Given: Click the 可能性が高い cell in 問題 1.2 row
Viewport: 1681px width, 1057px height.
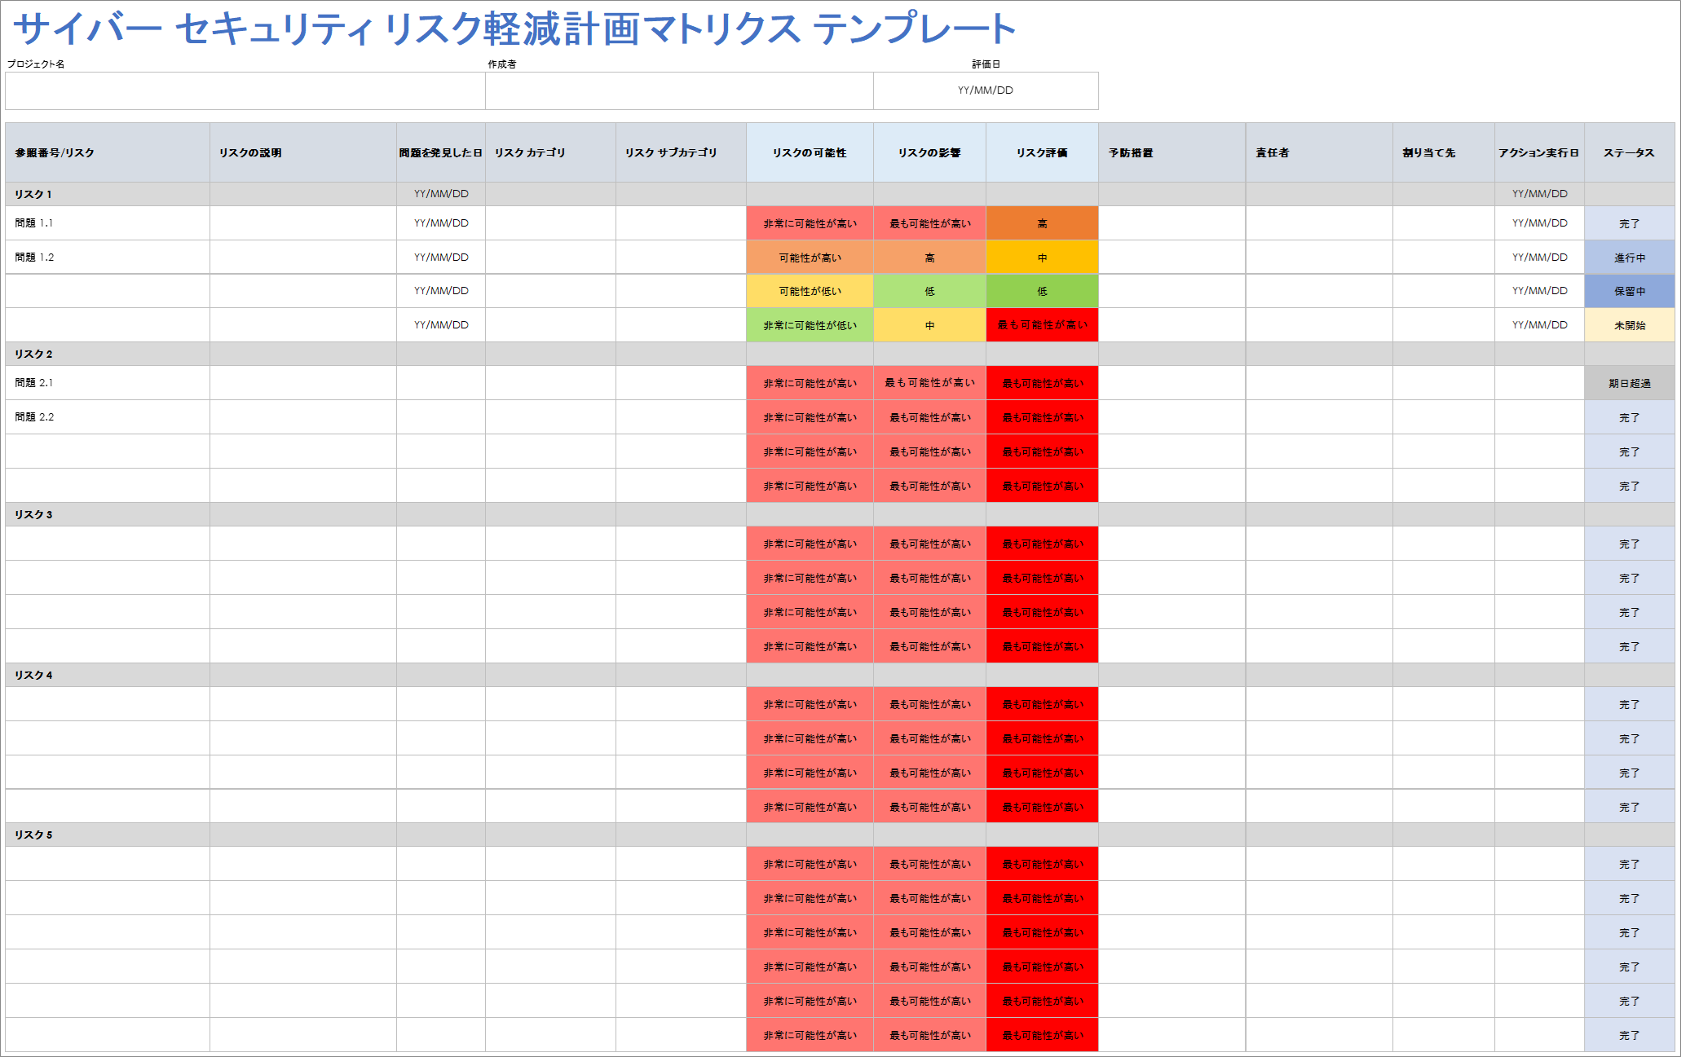Looking at the screenshot, I should pyautogui.click(x=810, y=258).
